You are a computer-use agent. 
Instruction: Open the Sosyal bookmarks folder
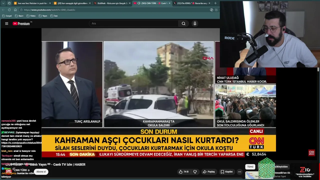(x=7, y=16)
